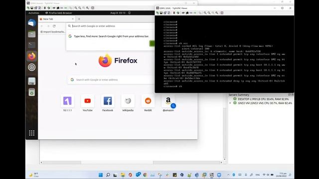
Task: Open Connection options in ASA VNC toolbar
Action: point(165,13)
